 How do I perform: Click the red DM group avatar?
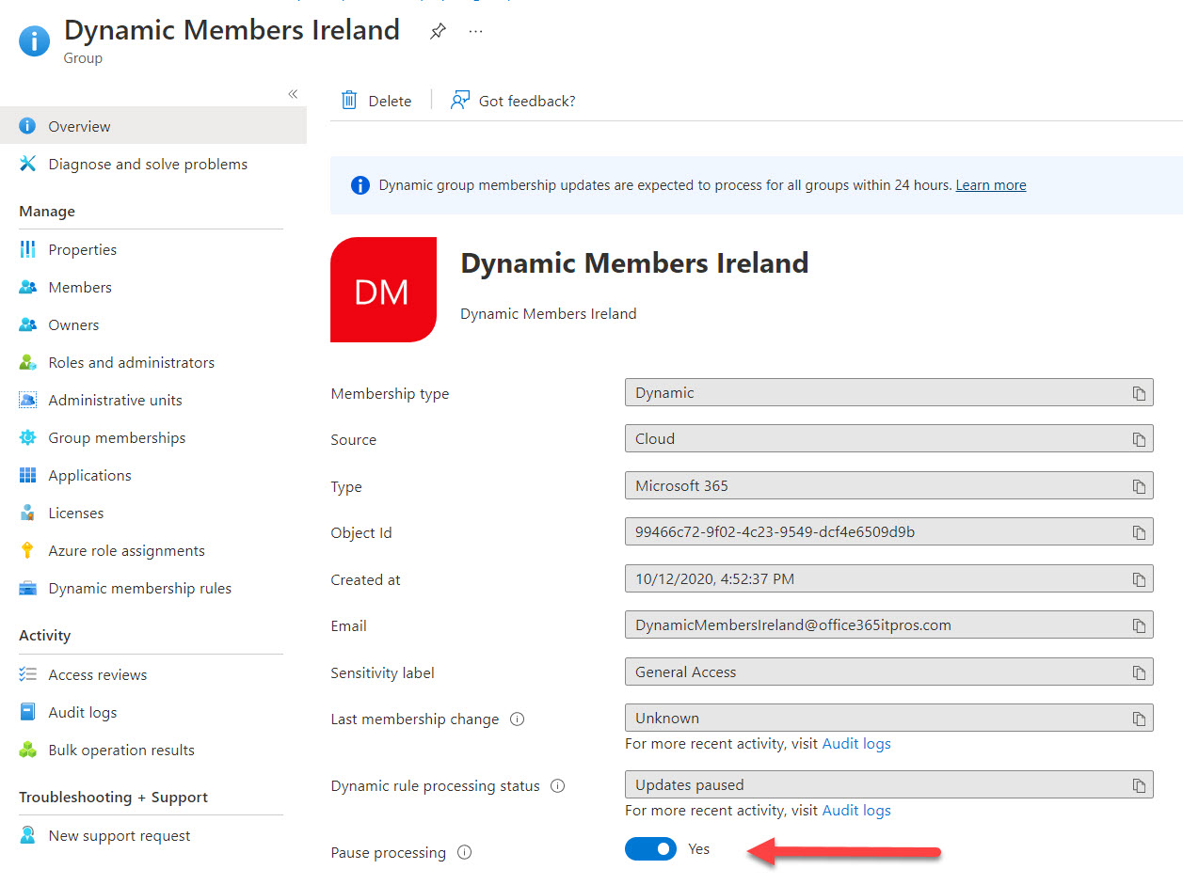[x=383, y=290]
